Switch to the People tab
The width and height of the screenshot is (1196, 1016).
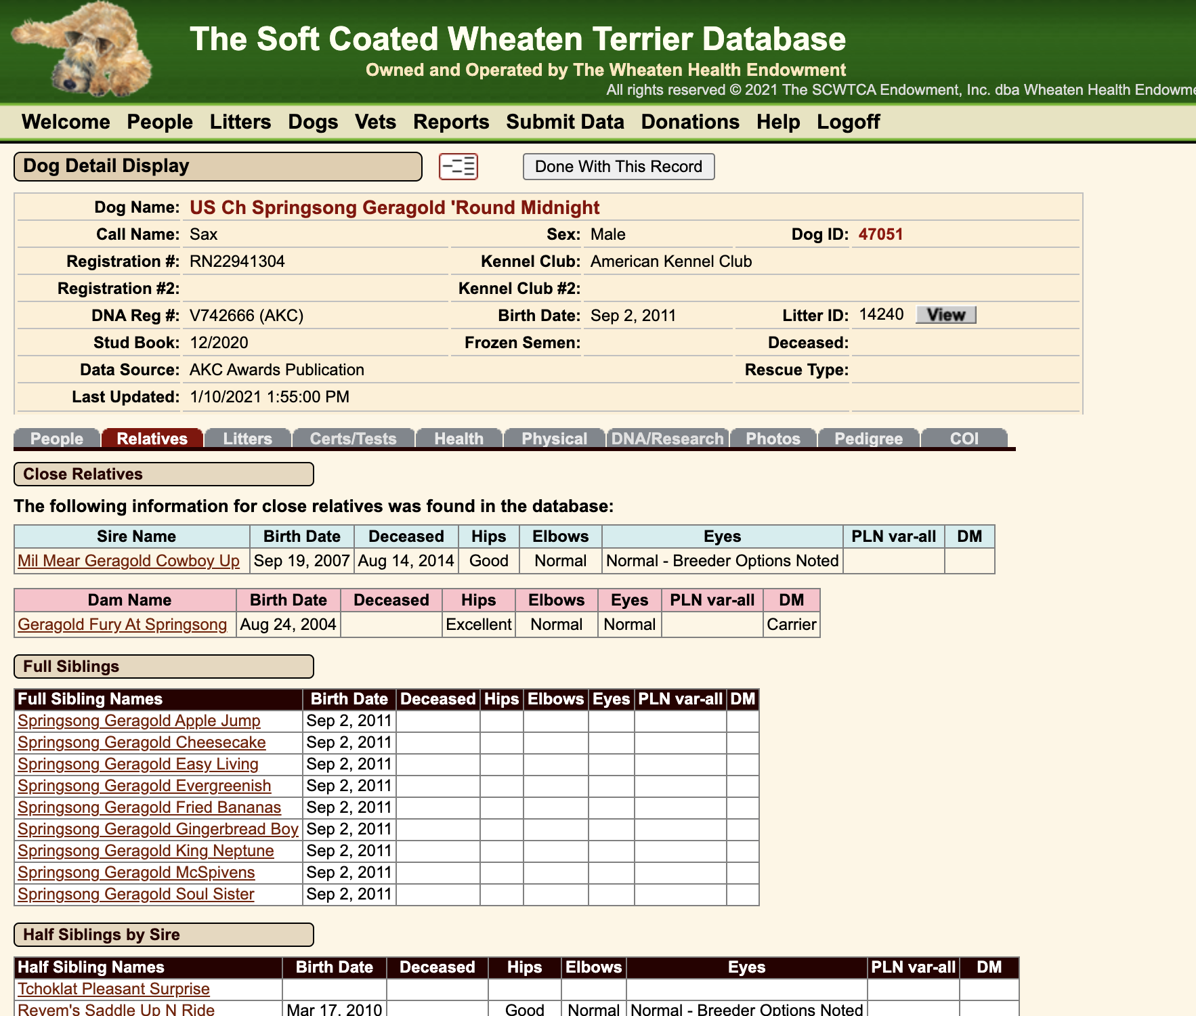pyautogui.click(x=57, y=438)
